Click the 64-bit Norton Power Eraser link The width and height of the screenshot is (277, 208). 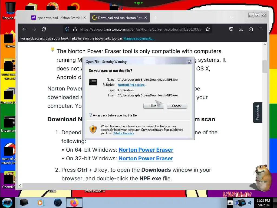[146, 150]
